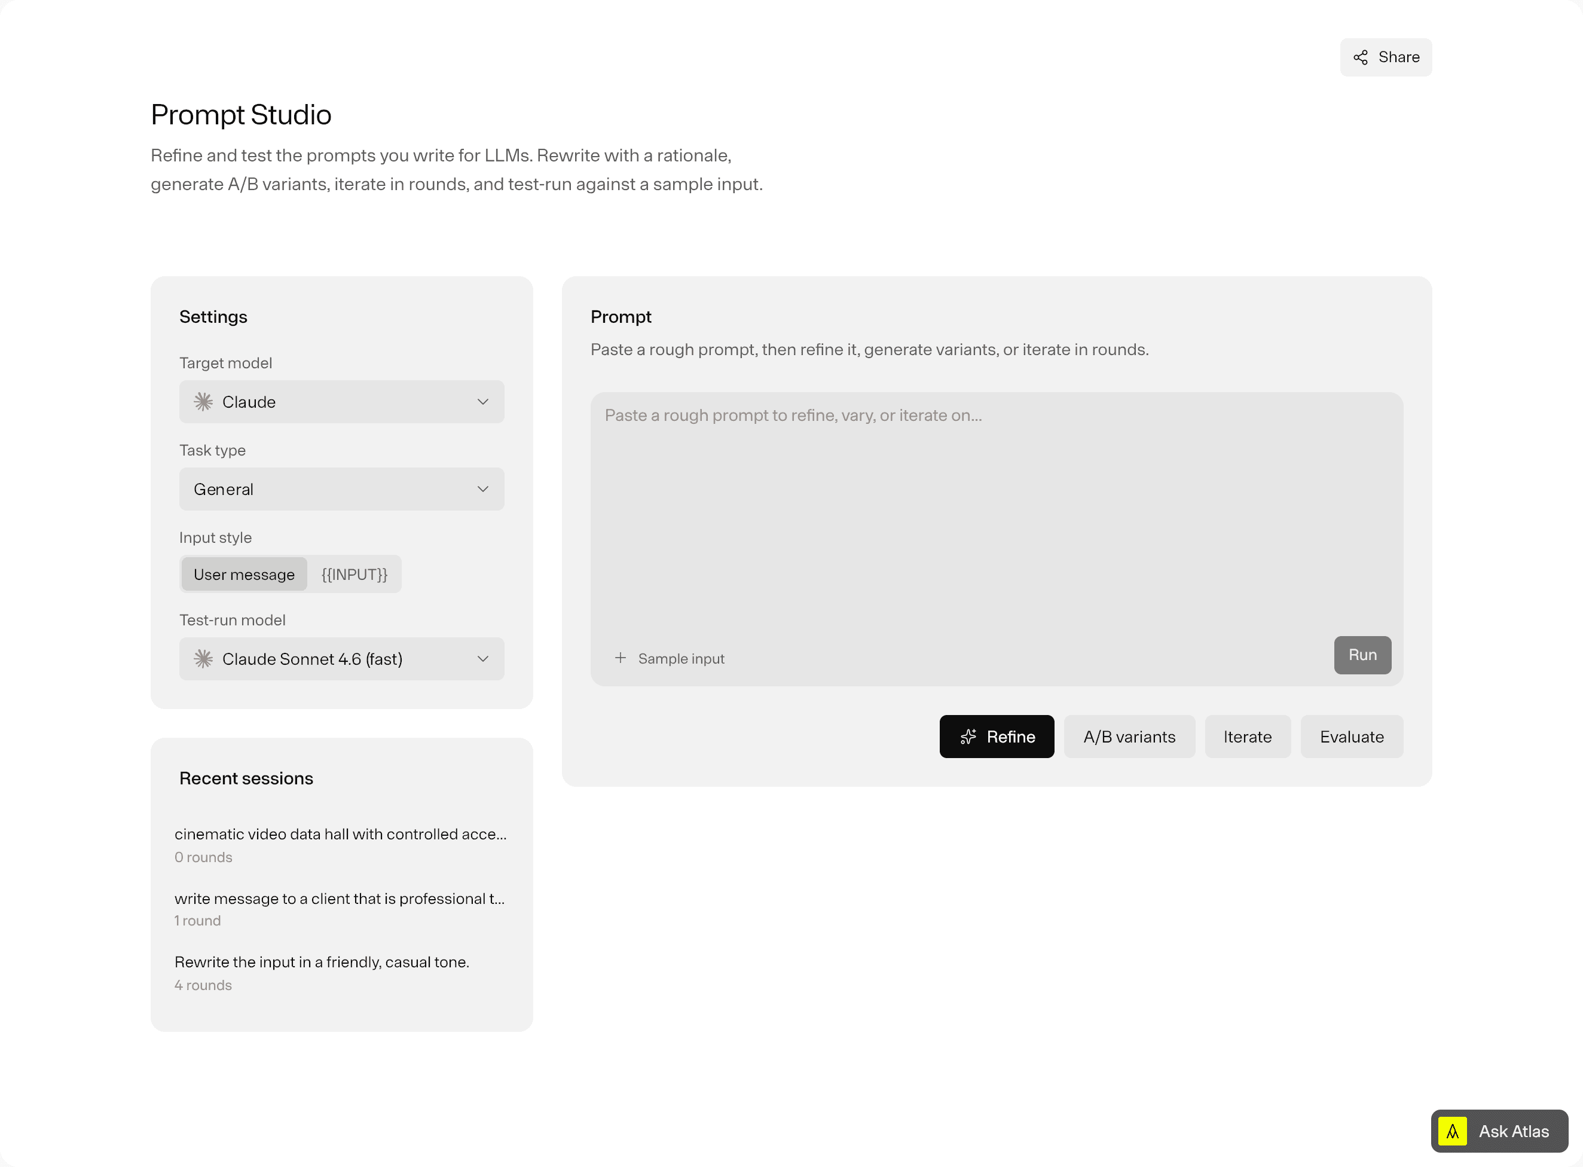Image resolution: width=1583 pixels, height=1167 pixels.
Task: Click the Run button
Action: click(1362, 655)
